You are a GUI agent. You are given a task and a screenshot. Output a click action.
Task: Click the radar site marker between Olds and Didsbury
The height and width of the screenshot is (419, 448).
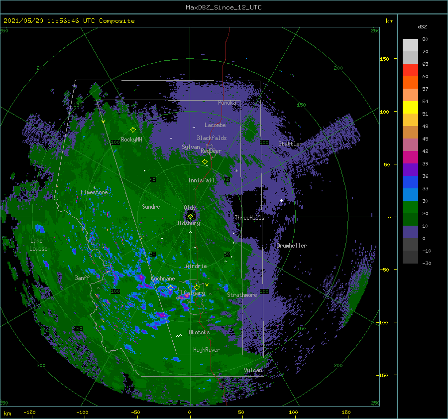point(190,217)
